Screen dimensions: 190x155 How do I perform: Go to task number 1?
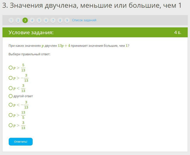coord(11,20)
